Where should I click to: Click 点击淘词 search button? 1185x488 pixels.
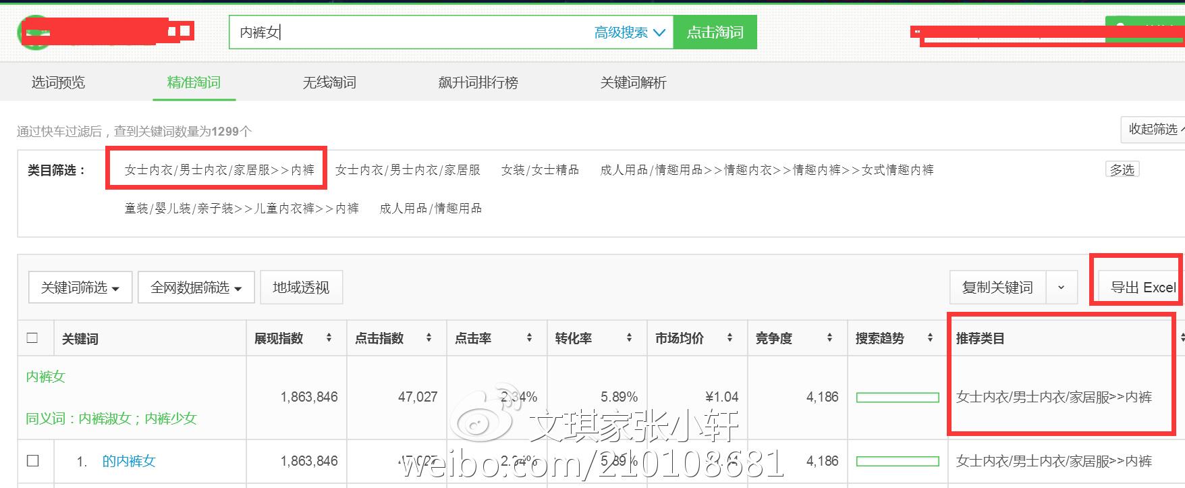(x=715, y=32)
